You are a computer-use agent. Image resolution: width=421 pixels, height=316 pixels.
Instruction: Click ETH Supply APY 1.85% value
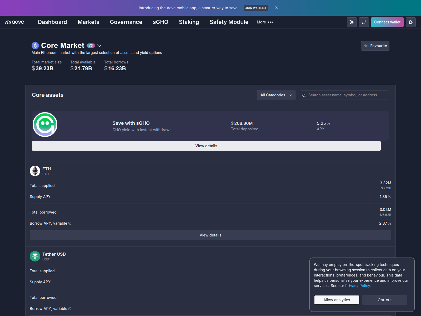tap(385, 197)
